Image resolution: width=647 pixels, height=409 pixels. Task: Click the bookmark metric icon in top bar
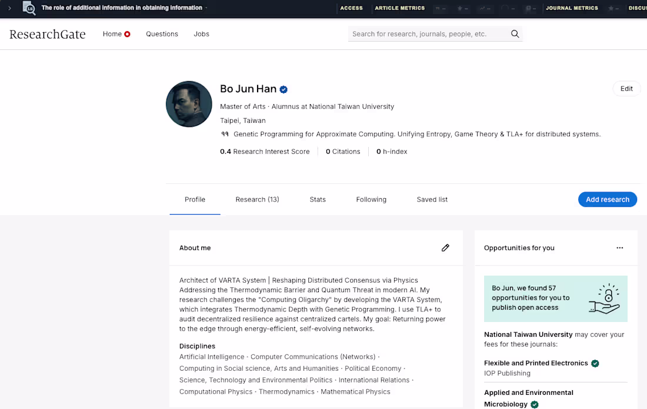click(x=530, y=8)
